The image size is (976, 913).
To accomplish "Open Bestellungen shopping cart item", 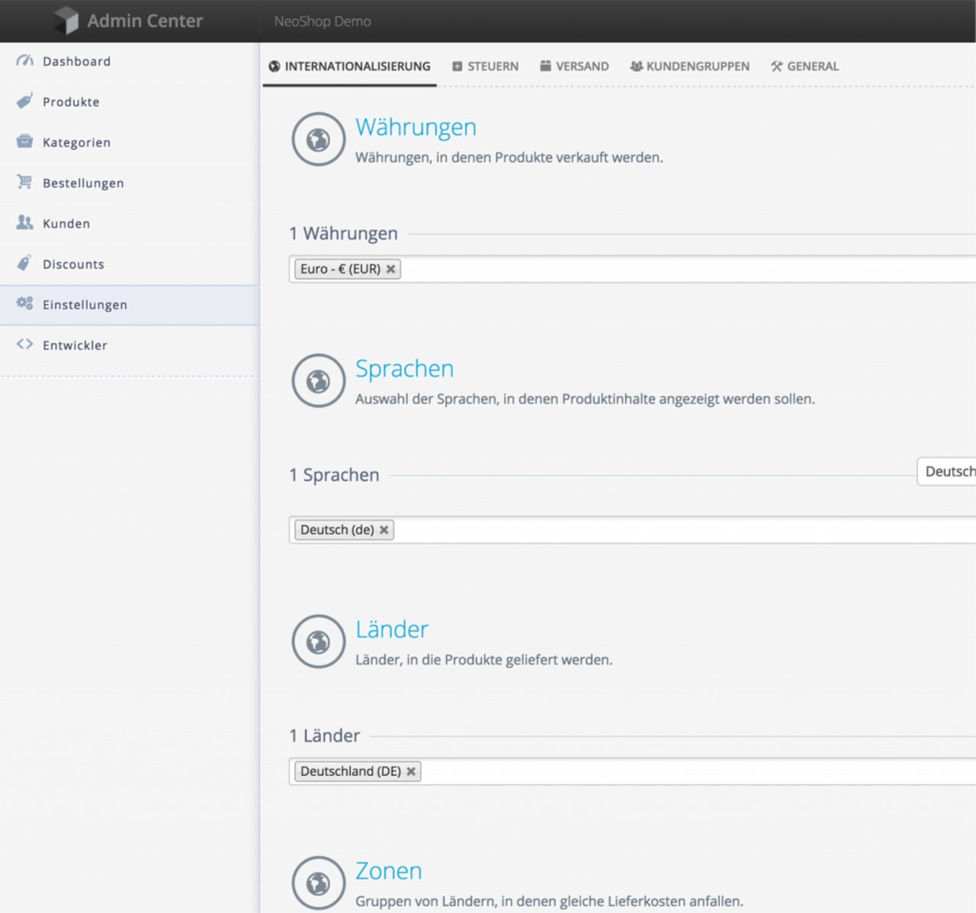I will tap(82, 183).
